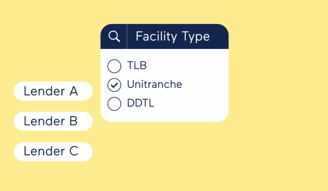The image size is (328, 191).
Task: Click the divider beside the search icon
Action: tap(127, 36)
